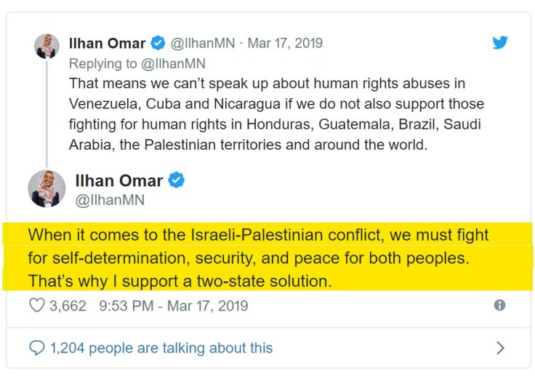Click the @IlhanMN handle under the large name
The height and width of the screenshot is (376, 535).
click(110, 200)
